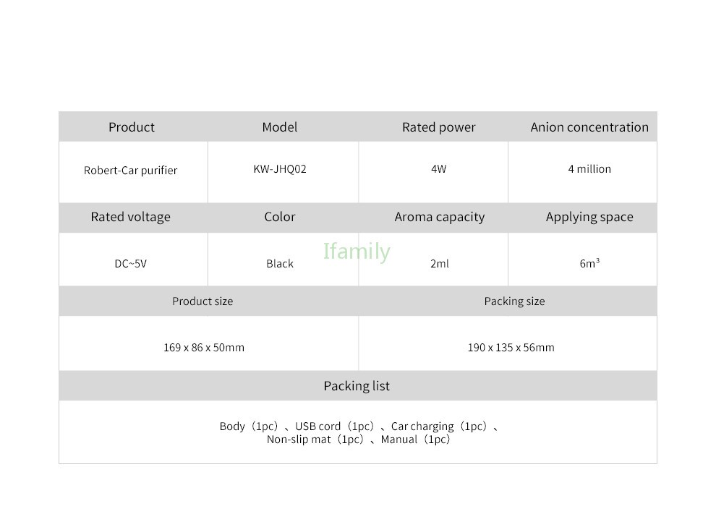Click the 190 x 135 x 56mm size
This screenshot has width=716, height=519.
tap(511, 348)
